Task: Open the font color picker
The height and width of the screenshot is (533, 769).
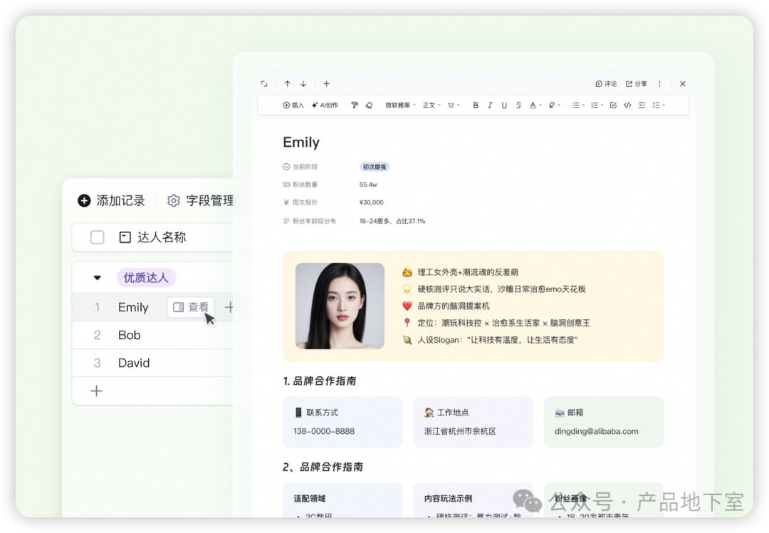Action: tap(534, 105)
